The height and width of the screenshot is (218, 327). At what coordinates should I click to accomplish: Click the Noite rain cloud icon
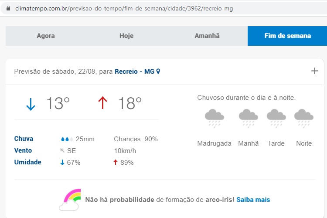pyautogui.click(x=304, y=118)
